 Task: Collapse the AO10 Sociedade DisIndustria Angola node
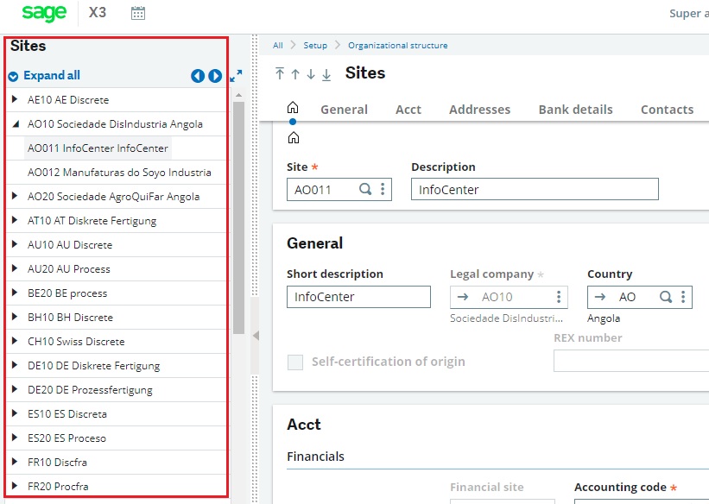point(15,124)
